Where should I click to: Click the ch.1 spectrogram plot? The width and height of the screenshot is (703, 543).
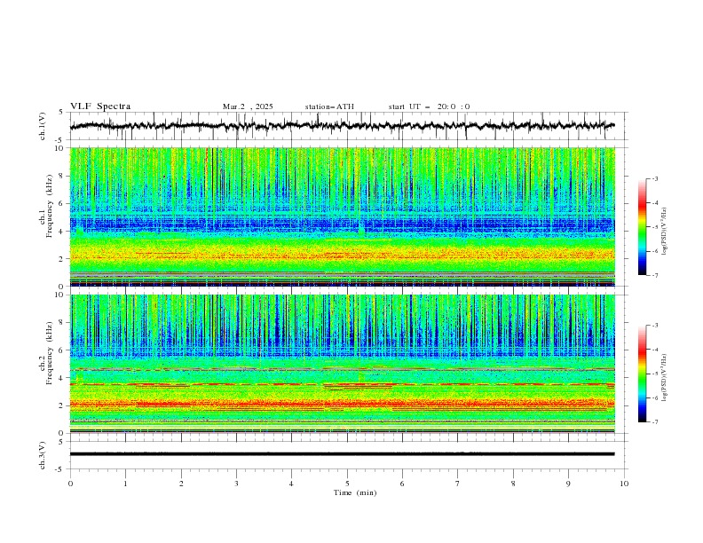point(343,216)
